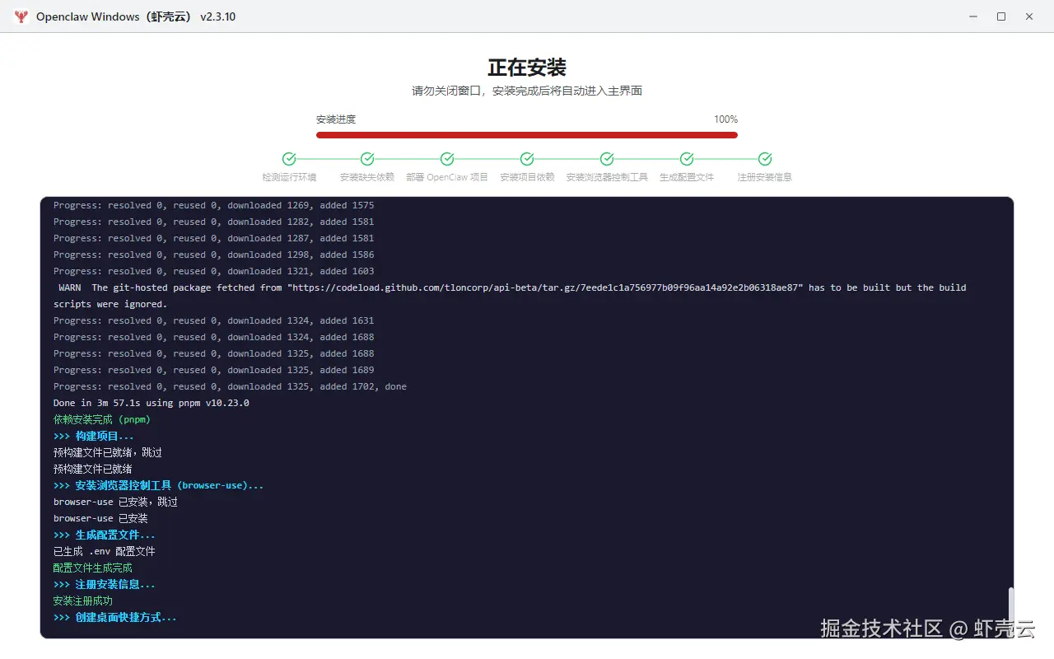Image resolution: width=1054 pixels, height=659 pixels.
Task: Click the 'browser-use 已安装，跳过' log line
Action: (115, 502)
